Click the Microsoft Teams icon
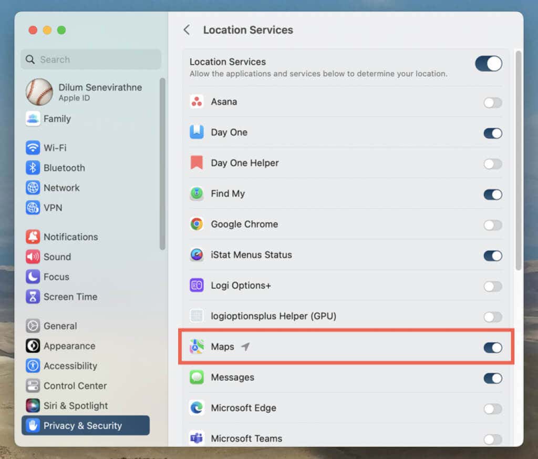This screenshot has width=538, height=459. pyautogui.click(x=196, y=438)
